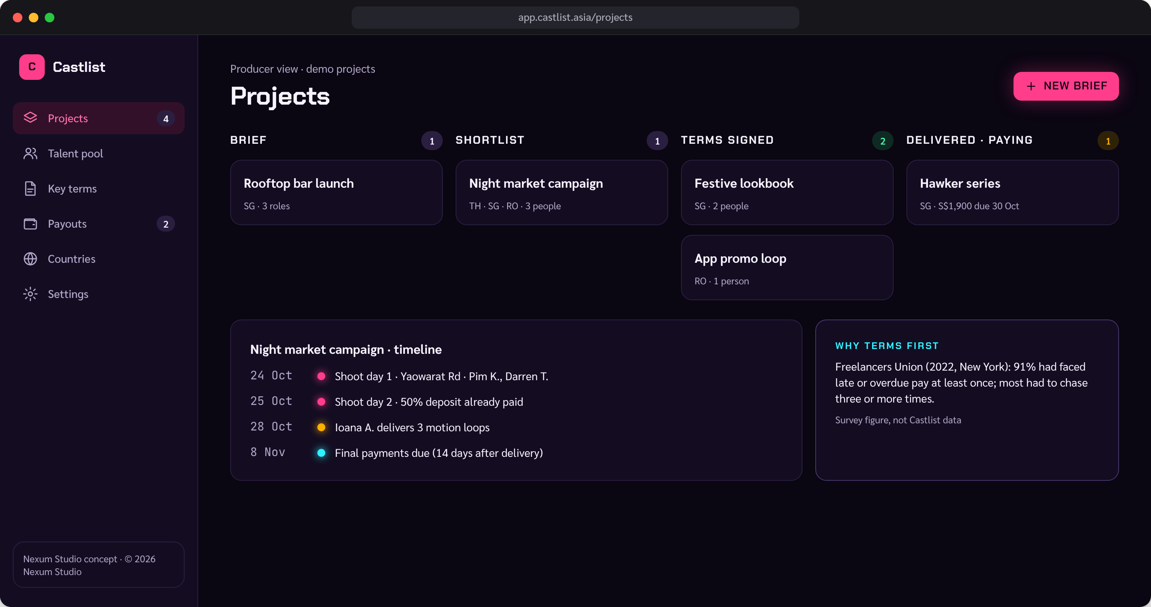Image resolution: width=1151 pixels, height=607 pixels.
Task: Open the Night market campaign card
Action: 562,192
